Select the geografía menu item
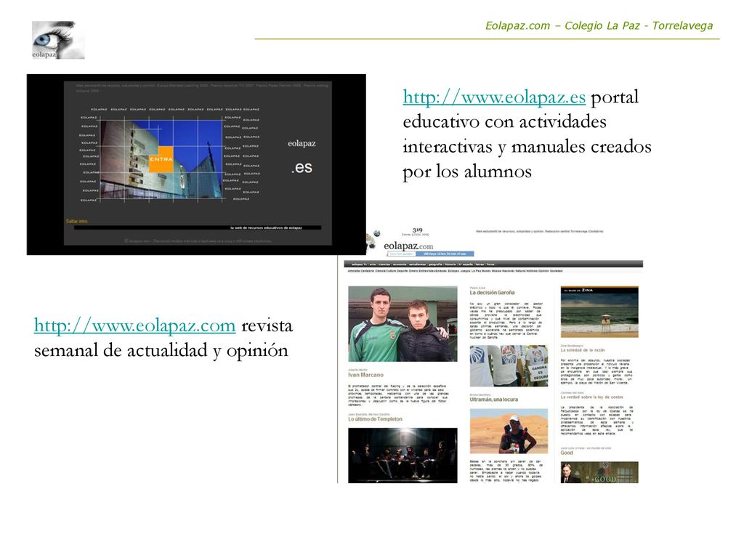The height and width of the screenshot is (558, 744). (x=435, y=264)
